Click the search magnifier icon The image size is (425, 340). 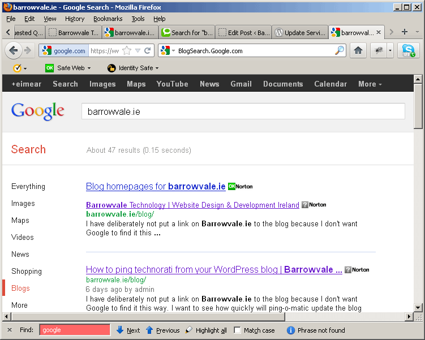340,51
